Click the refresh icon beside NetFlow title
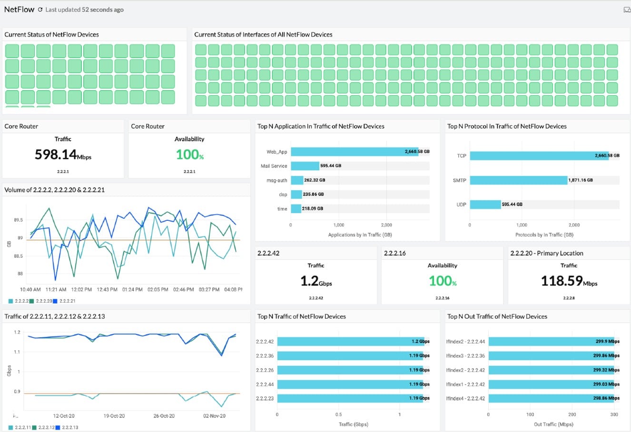Viewport: 631px width, 432px height. point(40,10)
